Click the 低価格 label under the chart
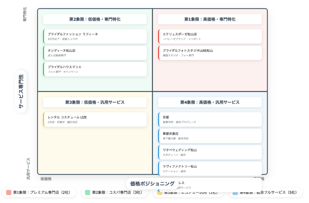The width and height of the screenshot is (309, 203). click(x=46, y=179)
